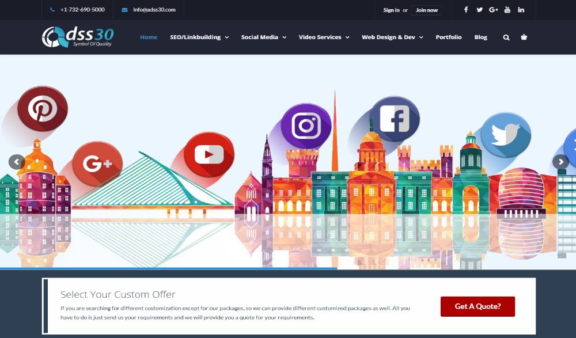Open the Google Plus link in header
Screen dimensions: 576x338
click(x=494, y=10)
